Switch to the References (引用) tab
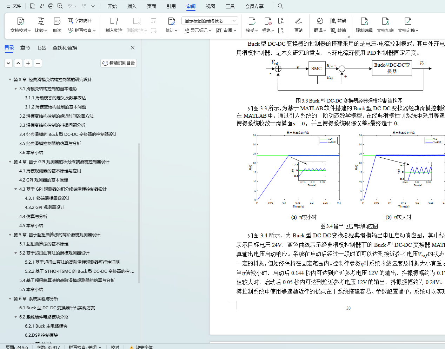The width and height of the screenshot is (445, 349). tap(171, 6)
